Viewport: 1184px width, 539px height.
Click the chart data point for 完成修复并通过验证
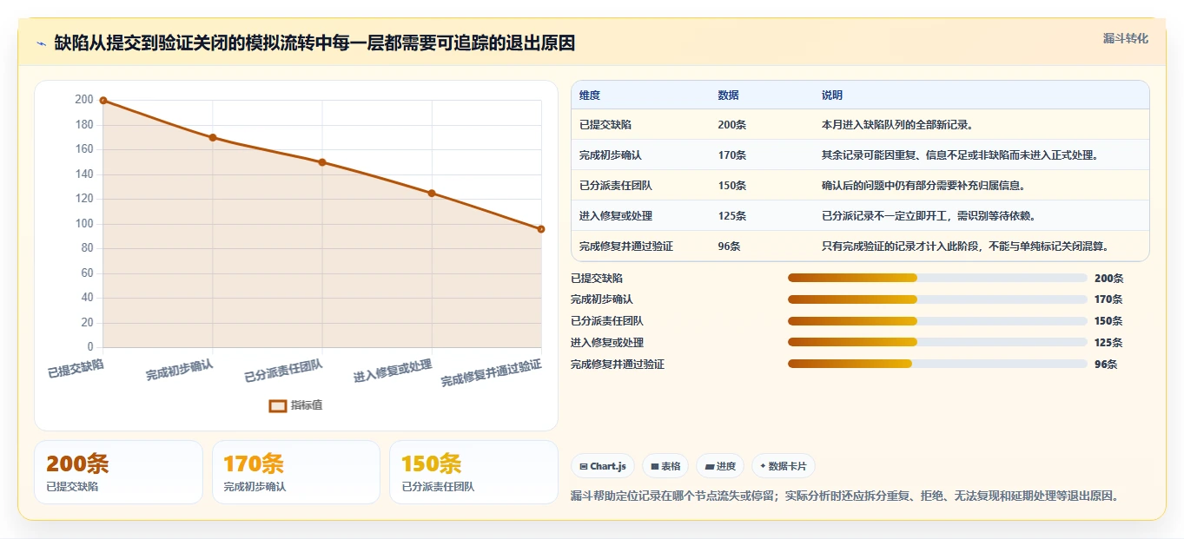click(x=540, y=229)
